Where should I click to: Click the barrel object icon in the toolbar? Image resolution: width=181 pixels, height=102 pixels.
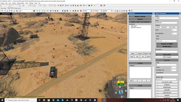(34, 11)
